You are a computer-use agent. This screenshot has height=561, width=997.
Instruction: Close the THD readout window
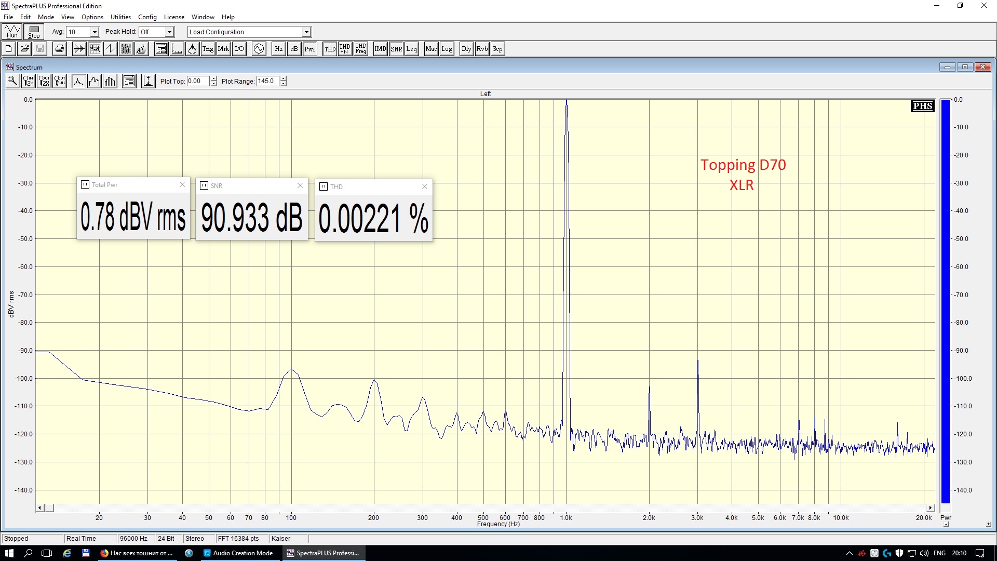point(425,186)
